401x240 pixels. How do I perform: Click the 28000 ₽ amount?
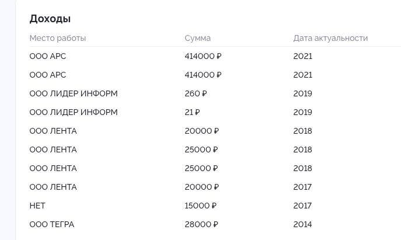pyautogui.click(x=201, y=224)
